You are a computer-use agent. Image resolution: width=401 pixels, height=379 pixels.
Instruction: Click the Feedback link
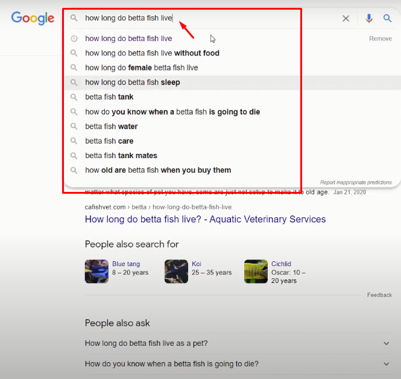[x=379, y=295]
